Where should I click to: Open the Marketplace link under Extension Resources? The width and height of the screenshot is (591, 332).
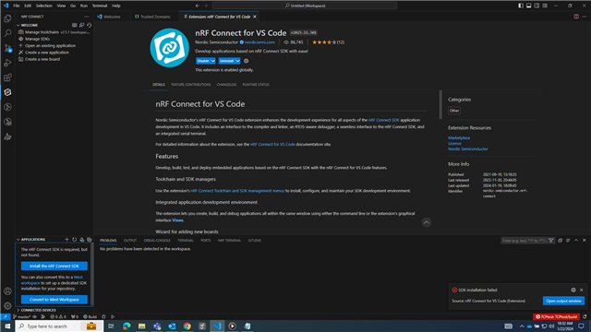click(x=459, y=138)
